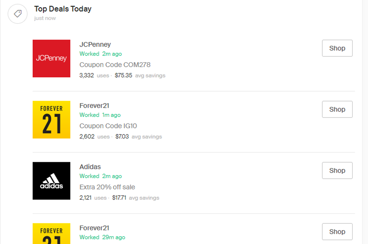The width and height of the screenshot is (368, 244).
Task: Click JCPenney's $75.35 avg savings
Action: point(140,75)
